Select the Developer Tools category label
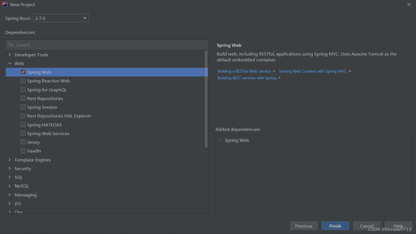 point(31,55)
